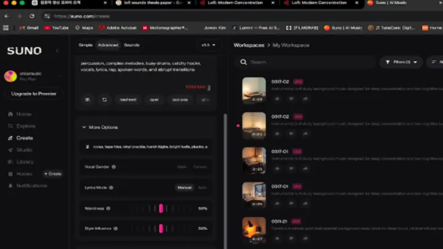This screenshot has width=443, height=249.
Task: Set Lyrics Mode to Manual
Action: pyautogui.click(x=185, y=188)
